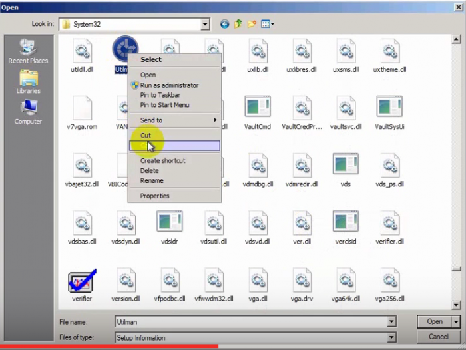Select uxlibres.dll file

tap(302, 56)
